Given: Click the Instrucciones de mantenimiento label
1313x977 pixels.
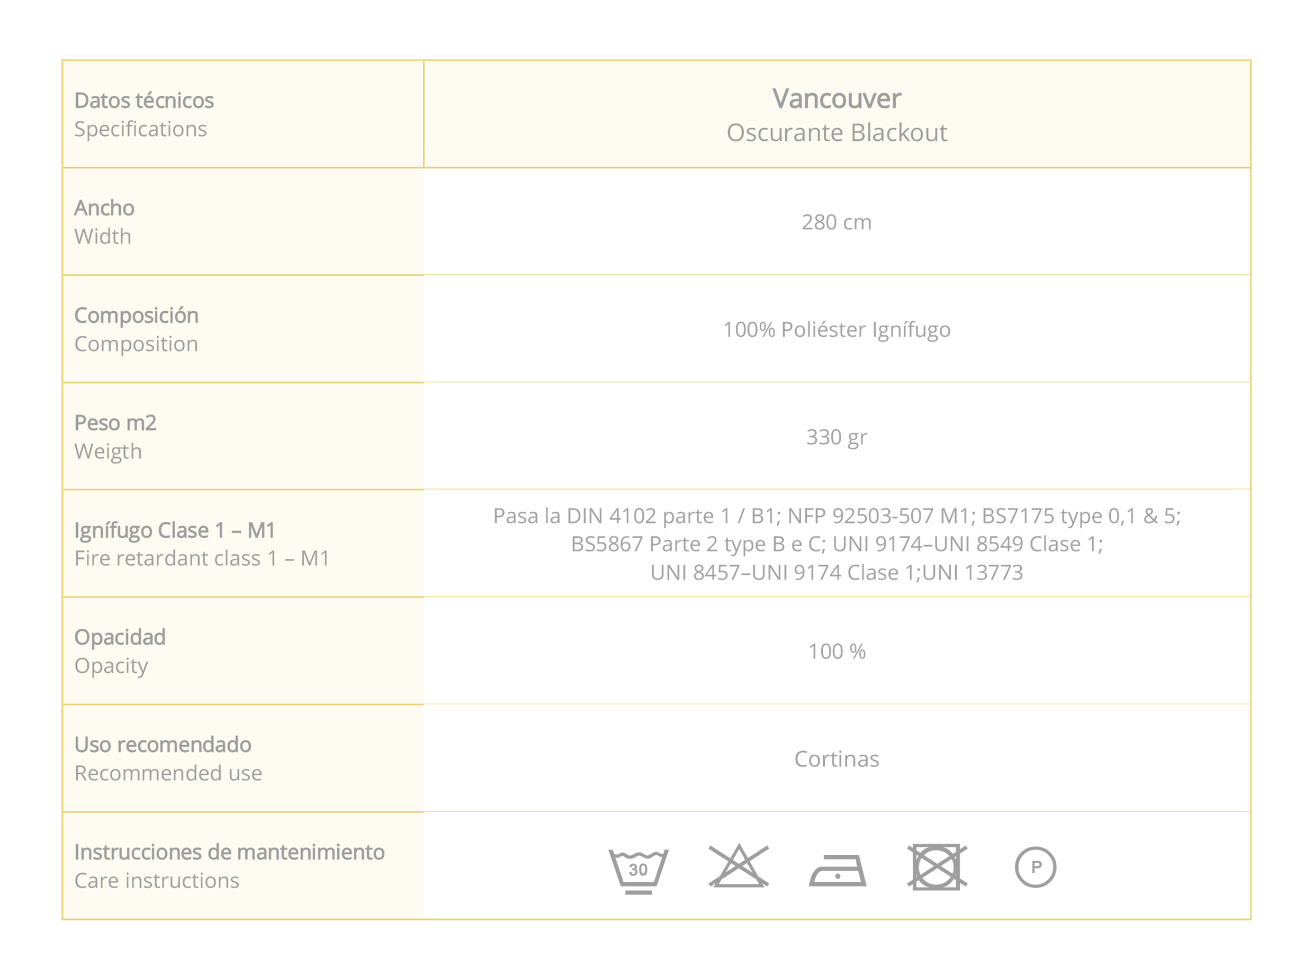Looking at the screenshot, I should [x=229, y=852].
